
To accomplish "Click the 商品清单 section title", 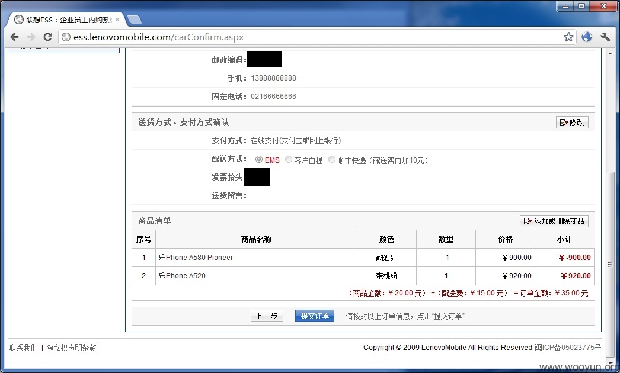I will (155, 221).
